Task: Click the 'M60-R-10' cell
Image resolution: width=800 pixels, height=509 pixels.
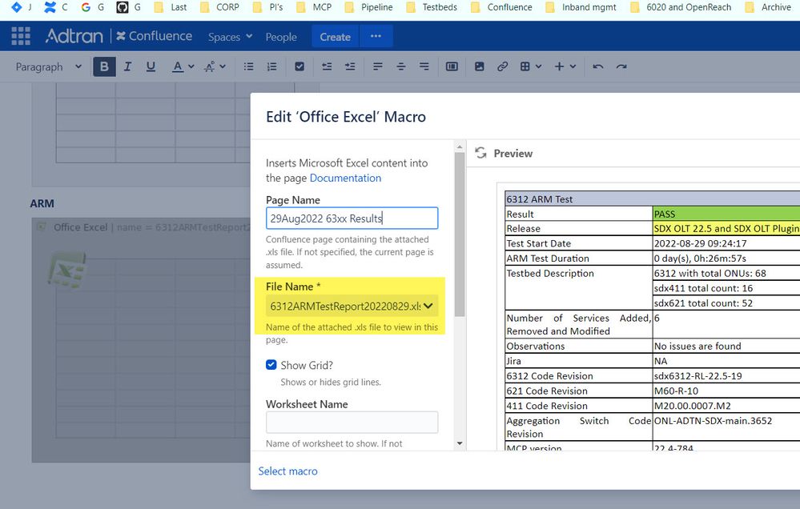Action: [726, 391]
